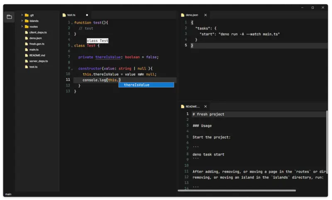Image resolution: width=332 pixels, height=200 pixels.
Task: Open test.ts from the file tree
Action: point(34,67)
